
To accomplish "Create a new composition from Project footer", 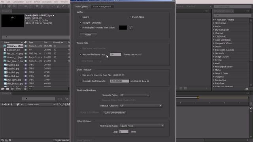I will (13, 89).
